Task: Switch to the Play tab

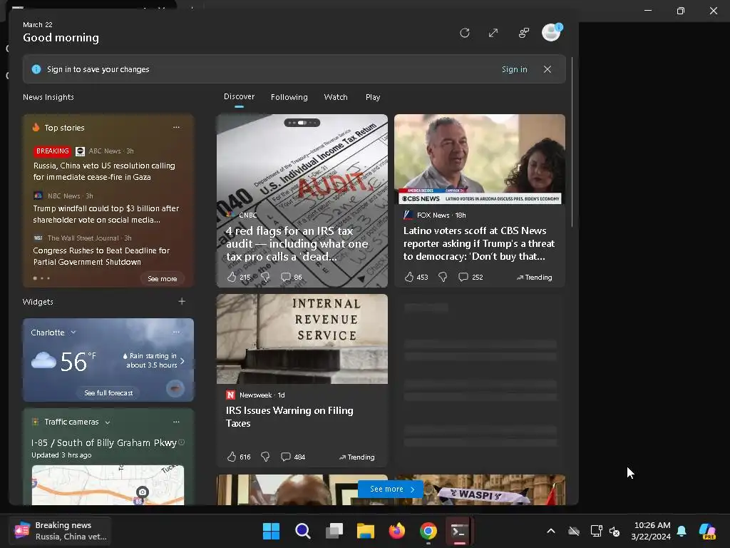Action: coord(373,97)
